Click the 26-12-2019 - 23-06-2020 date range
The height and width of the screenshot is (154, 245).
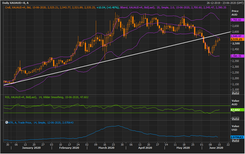tap(225, 3)
